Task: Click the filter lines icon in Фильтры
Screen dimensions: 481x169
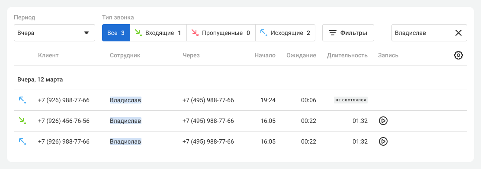Action: (x=333, y=33)
